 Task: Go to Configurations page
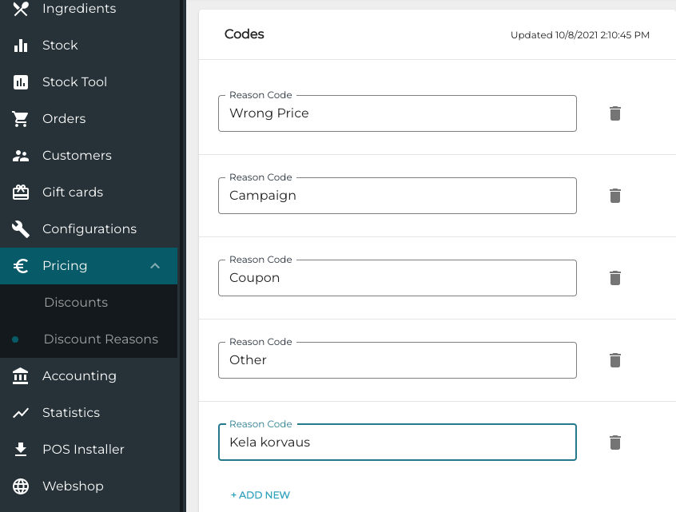click(x=89, y=229)
